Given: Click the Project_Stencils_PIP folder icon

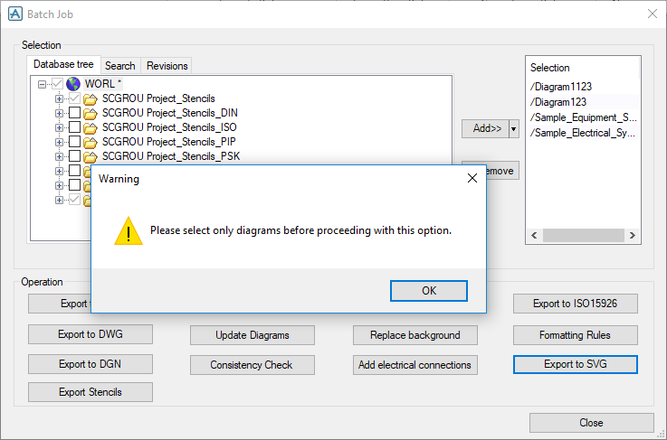Looking at the screenshot, I should coord(90,142).
